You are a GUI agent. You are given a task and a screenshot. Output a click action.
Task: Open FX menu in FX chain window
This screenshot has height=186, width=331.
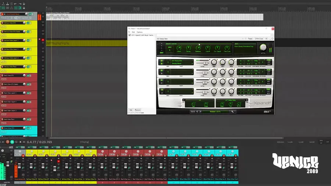click(129, 32)
